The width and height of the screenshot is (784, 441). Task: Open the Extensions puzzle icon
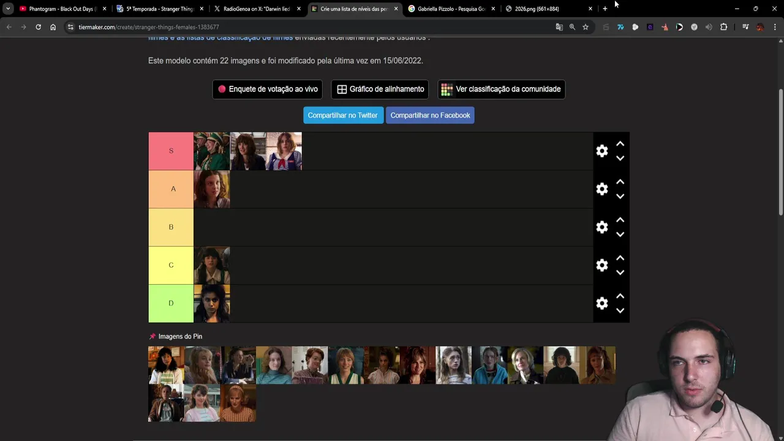coord(723,27)
